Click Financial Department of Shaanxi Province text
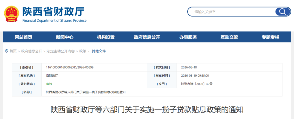Image resolution: width=294 pixels, height=119 pixels. pyautogui.click(x=54, y=20)
